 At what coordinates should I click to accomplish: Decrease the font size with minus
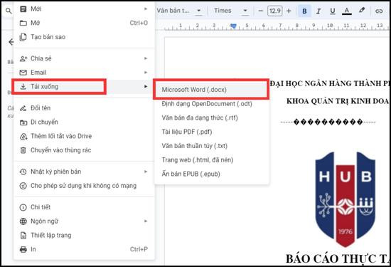tap(261, 11)
